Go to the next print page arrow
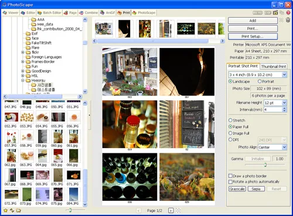Image resolution: width=293 pixels, height=216 pixels. click(x=171, y=211)
